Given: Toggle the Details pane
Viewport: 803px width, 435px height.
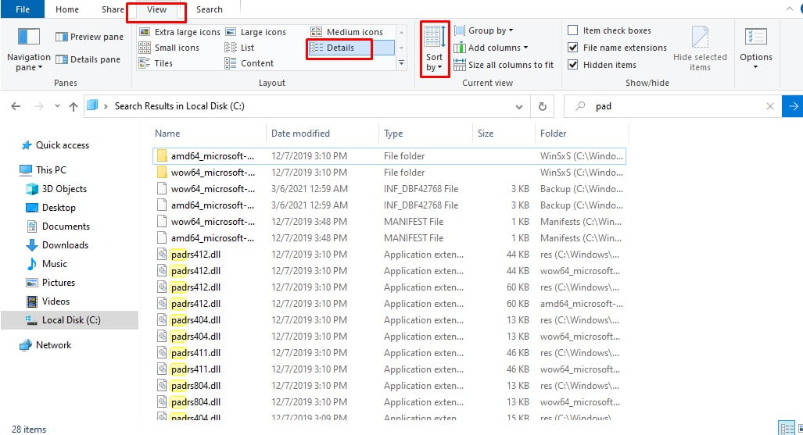Looking at the screenshot, I should [x=88, y=59].
